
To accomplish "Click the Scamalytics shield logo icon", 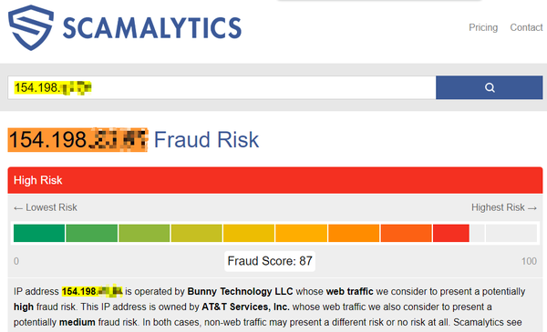I will click(31, 27).
